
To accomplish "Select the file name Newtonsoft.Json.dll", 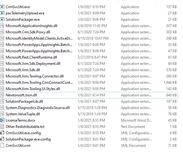I will pyautogui.click(x=21, y=95).
